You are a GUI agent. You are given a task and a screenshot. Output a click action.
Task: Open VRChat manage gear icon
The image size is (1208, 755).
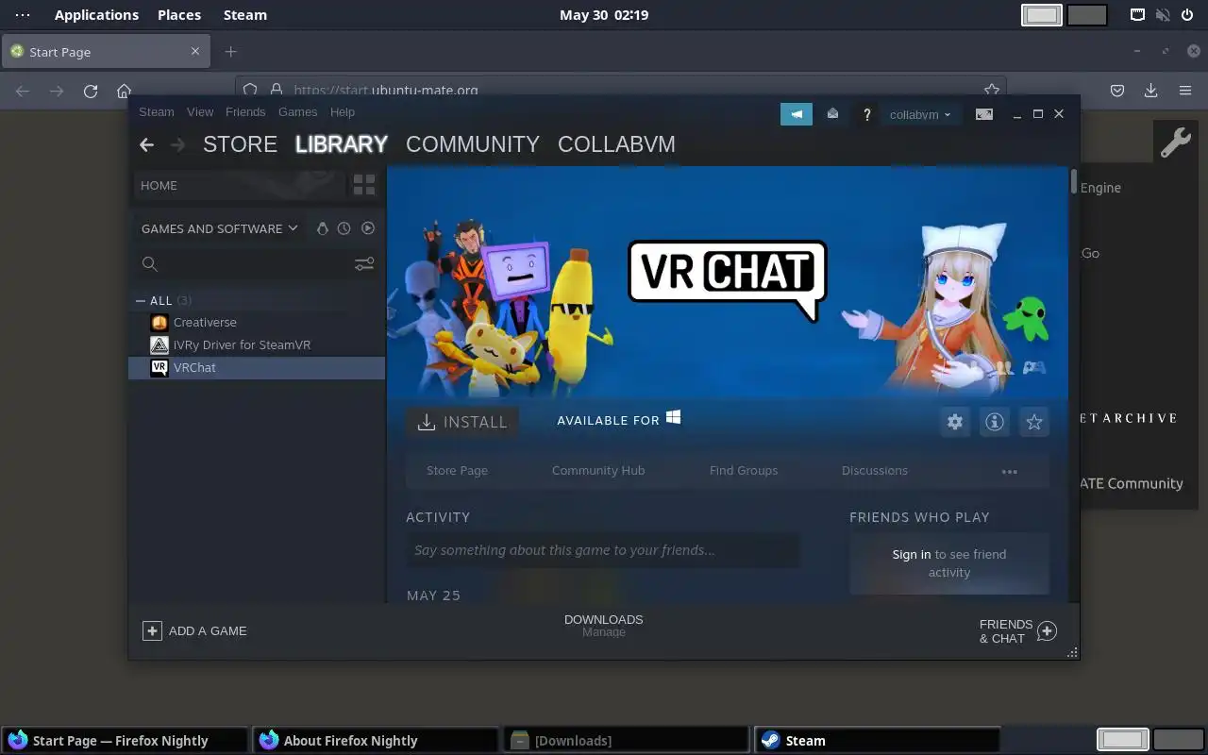coord(955,422)
